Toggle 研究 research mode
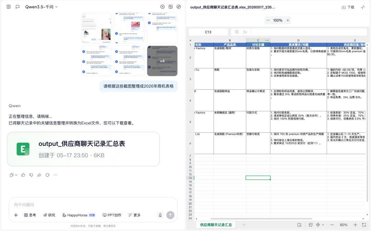Viewport: 371px width, 231px height. point(49,215)
